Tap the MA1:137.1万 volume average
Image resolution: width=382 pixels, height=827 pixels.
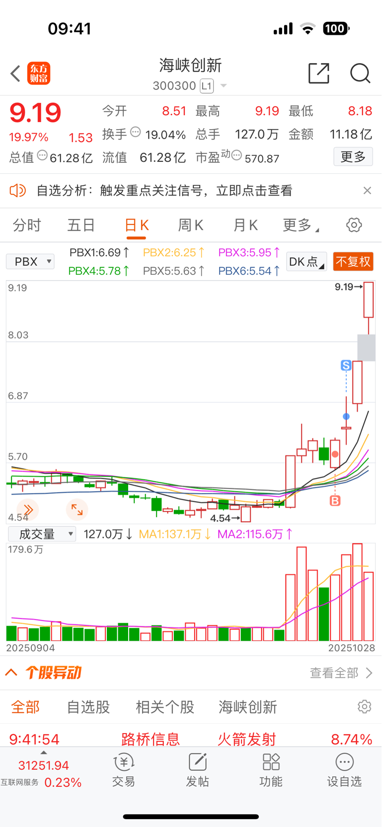(x=175, y=534)
